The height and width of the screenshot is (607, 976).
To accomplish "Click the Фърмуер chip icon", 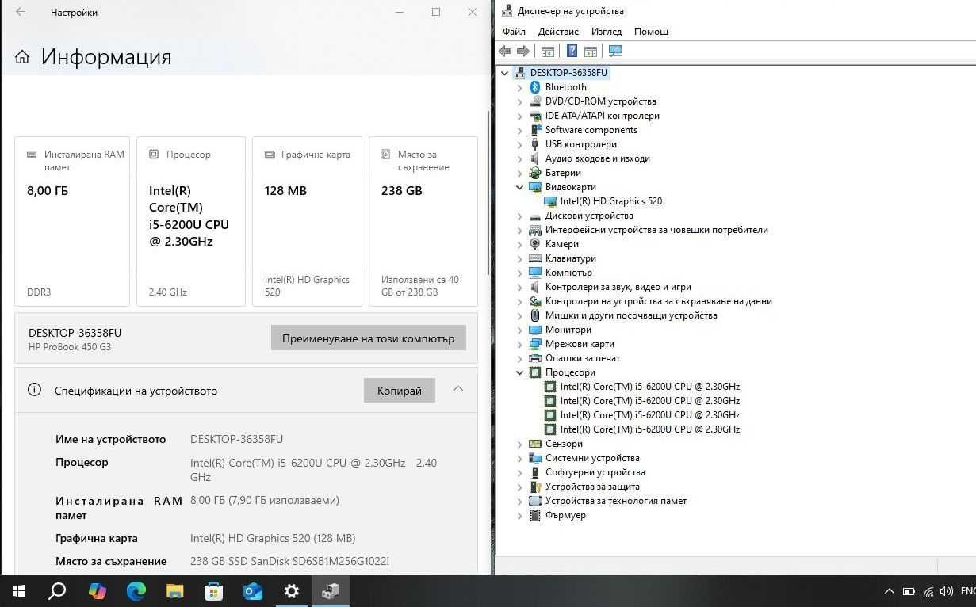I will (535, 515).
